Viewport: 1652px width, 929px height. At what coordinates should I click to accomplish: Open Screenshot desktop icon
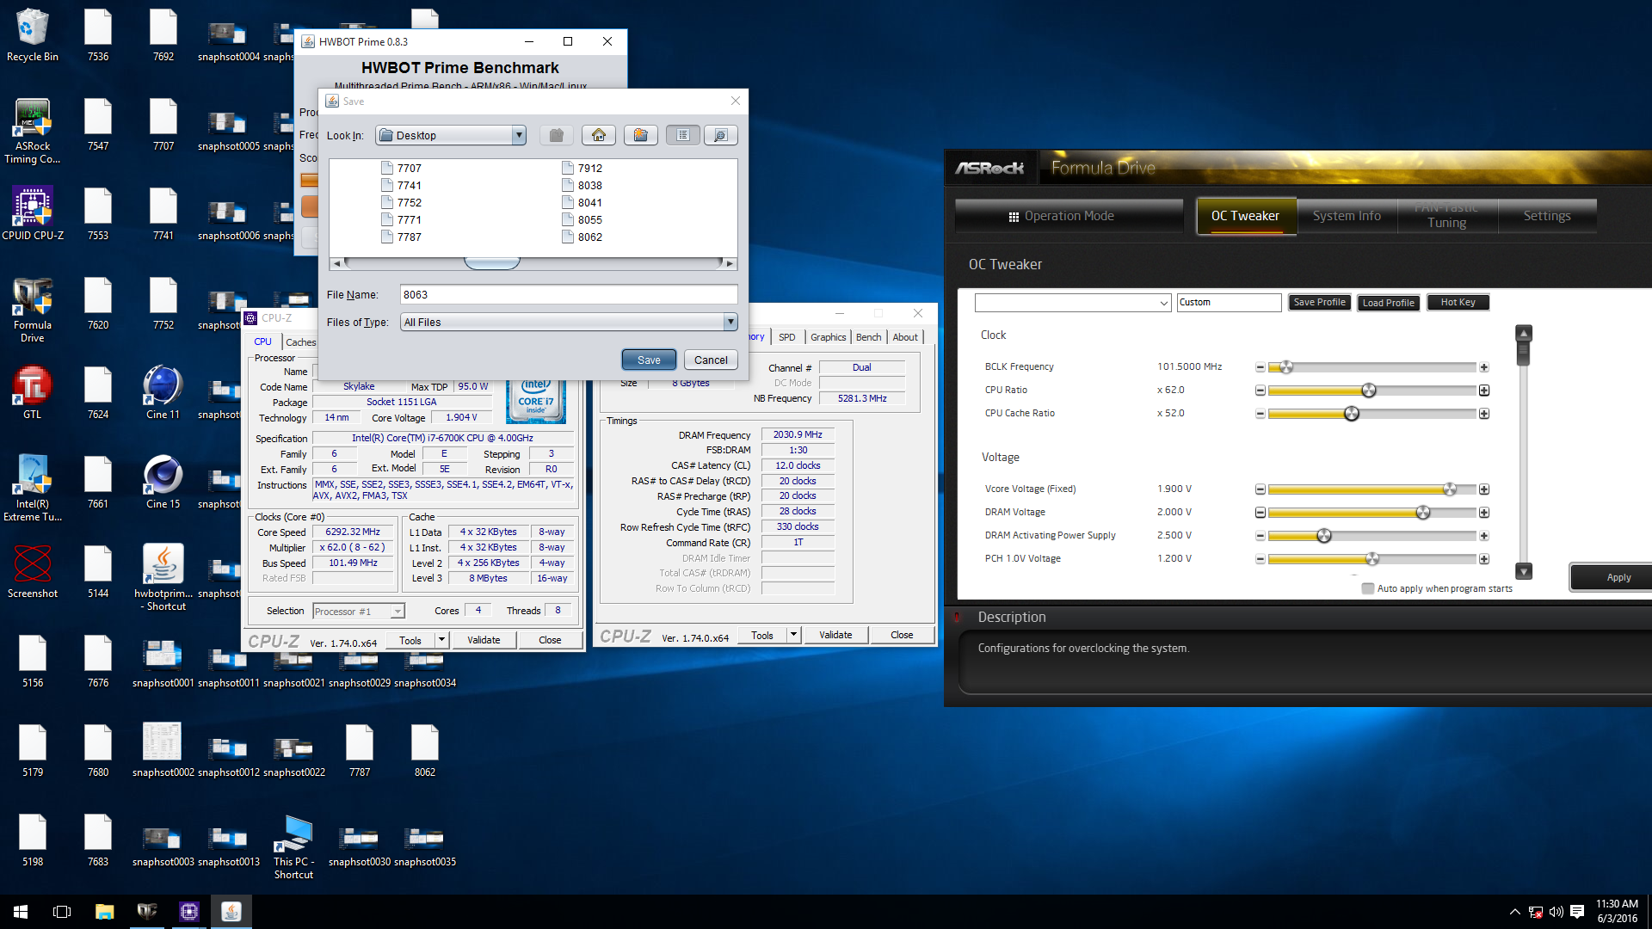[33, 572]
